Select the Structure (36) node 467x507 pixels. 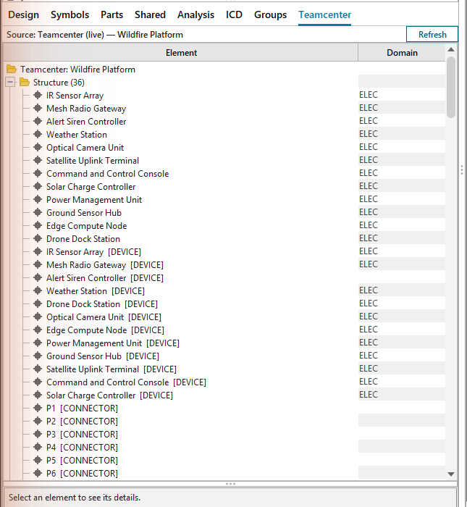[59, 82]
